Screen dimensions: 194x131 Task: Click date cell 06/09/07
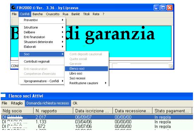pyautogui.click(x=83, y=117)
